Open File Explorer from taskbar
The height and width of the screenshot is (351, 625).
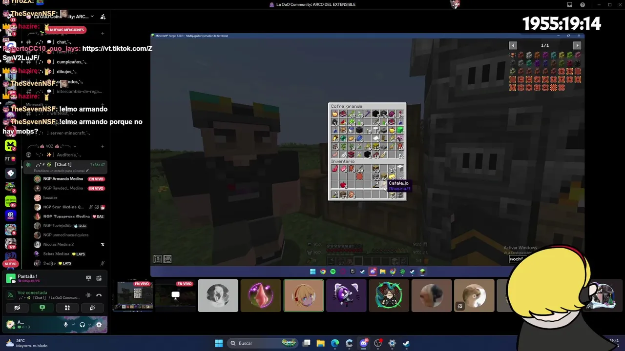[x=321, y=343]
